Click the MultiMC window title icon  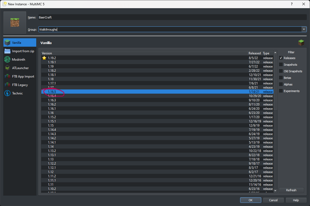5,4
